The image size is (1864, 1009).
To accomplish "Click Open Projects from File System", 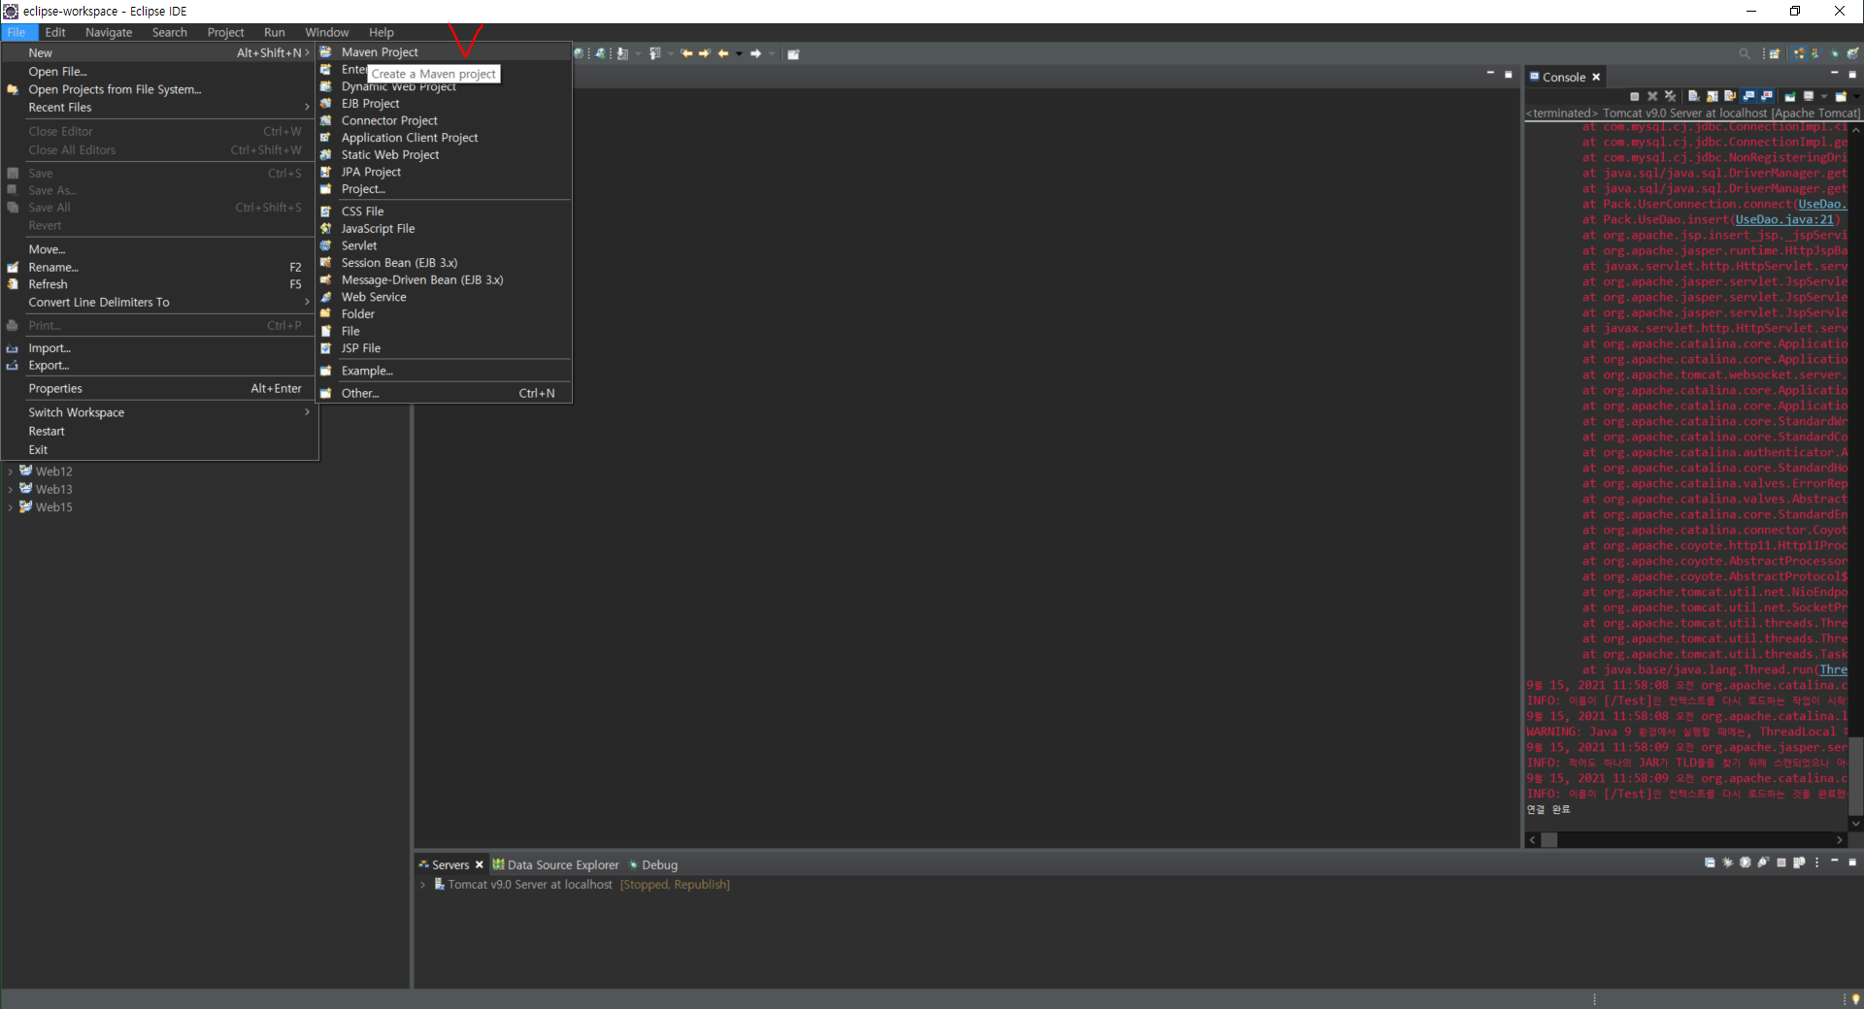I will click(158, 89).
